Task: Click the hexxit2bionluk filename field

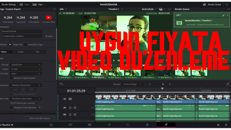Action: pos(22,31)
